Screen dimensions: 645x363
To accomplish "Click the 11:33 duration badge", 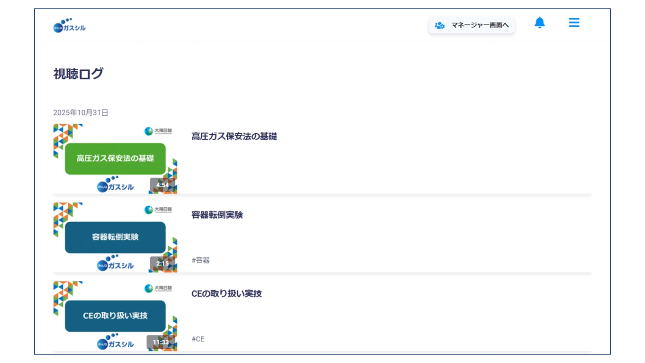I will pyautogui.click(x=161, y=342).
